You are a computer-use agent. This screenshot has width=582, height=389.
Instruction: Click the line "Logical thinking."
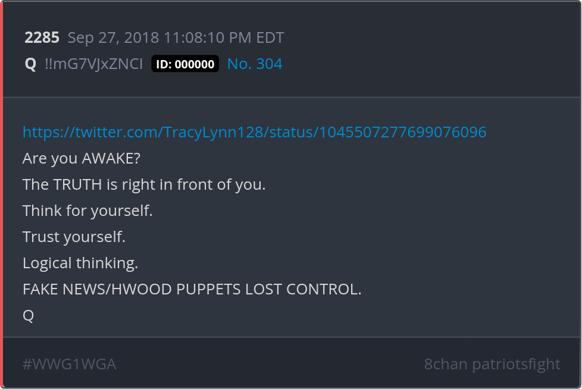coord(80,263)
